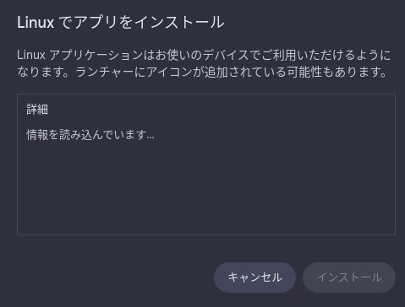
Task: Click blank dialog space left of キャンセル
Action: coord(112,277)
